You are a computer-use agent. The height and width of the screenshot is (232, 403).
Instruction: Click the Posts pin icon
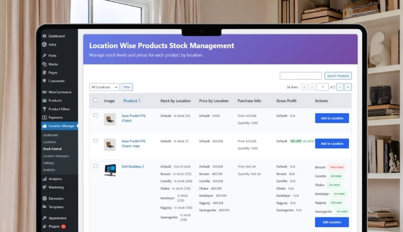tap(44, 56)
